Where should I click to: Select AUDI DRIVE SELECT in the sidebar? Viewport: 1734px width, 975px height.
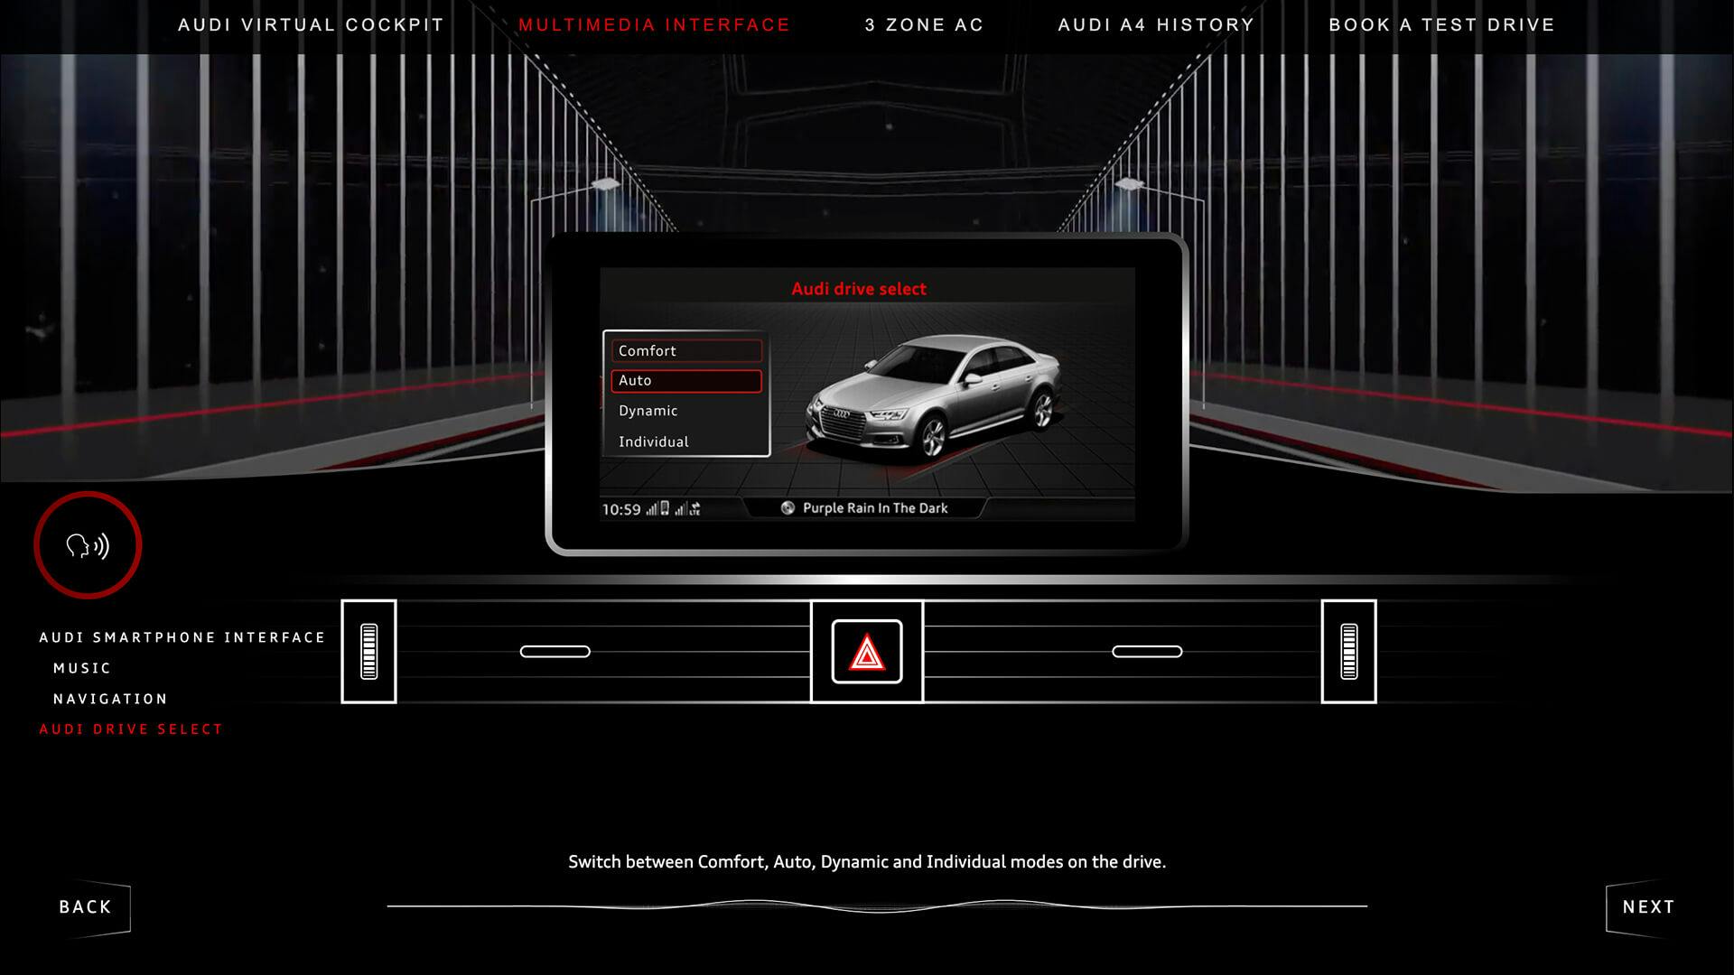coord(130,729)
